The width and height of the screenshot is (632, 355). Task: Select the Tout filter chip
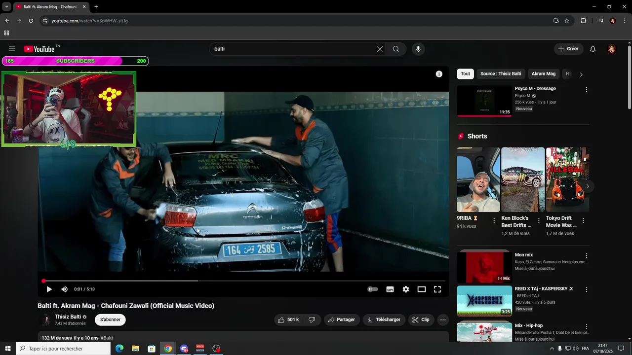pyautogui.click(x=466, y=74)
